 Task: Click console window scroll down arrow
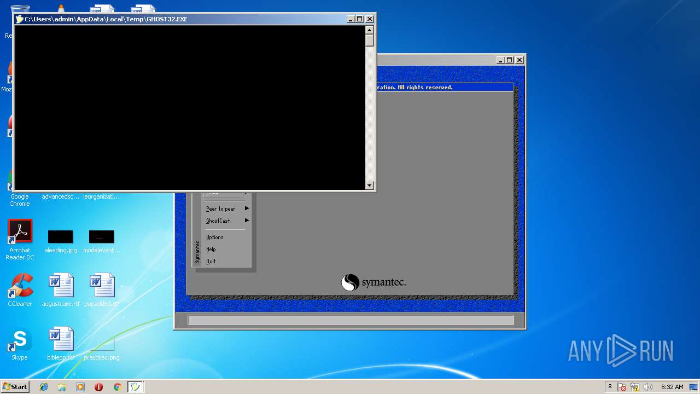pos(370,186)
